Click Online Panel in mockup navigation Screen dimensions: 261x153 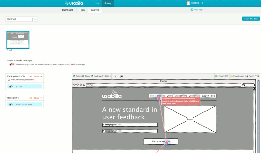click(x=194, y=96)
